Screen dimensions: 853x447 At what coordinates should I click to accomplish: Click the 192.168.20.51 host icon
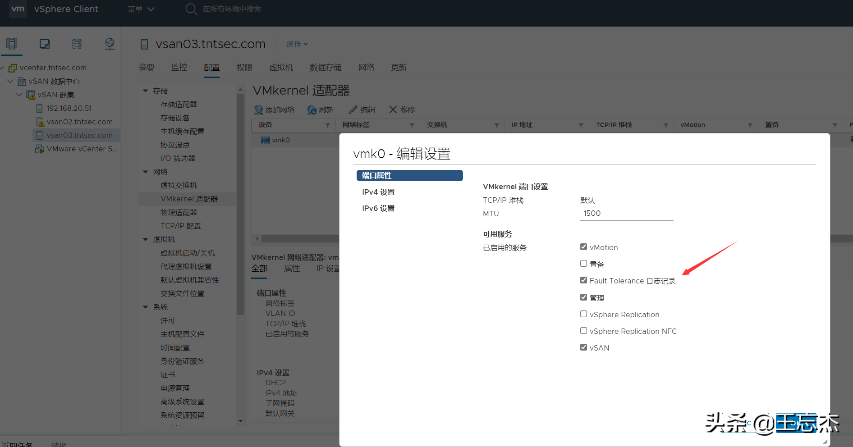[40, 109]
